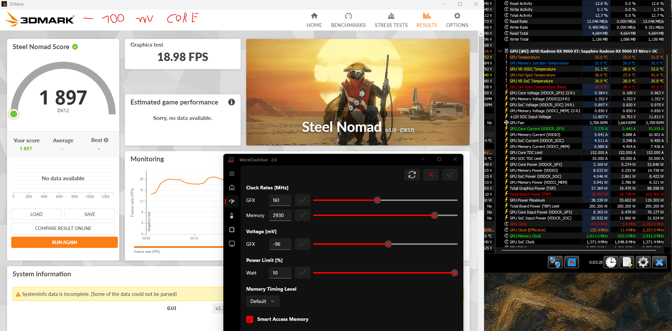The width and height of the screenshot is (672, 331).
Task: Click the clock icon in HWiNFO toolbar
Action: tap(611, 262)
